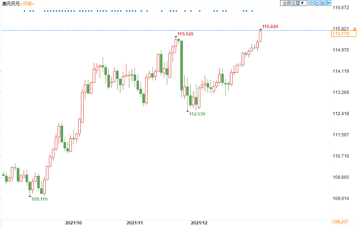Screen dimensions: 357x227
Task: Click the small arrow marker above the latest candle
Action: [x=260, y=27]
